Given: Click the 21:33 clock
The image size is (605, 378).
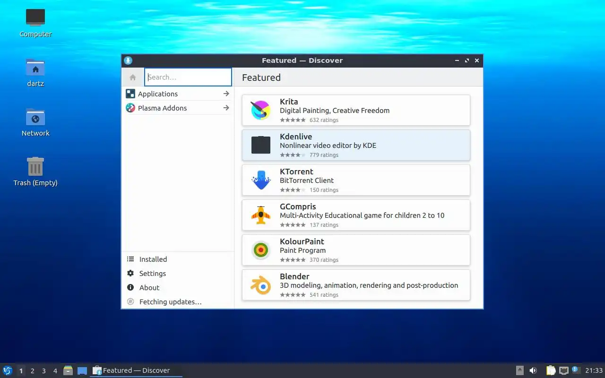Looking at the screenshot, I should (594, 370).
